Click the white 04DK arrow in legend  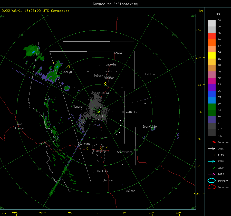pyautogui.click(x=211, y=148)
